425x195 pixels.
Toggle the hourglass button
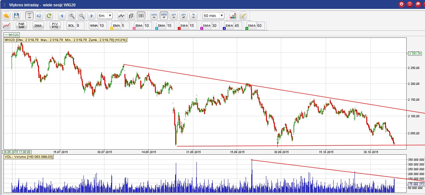click(30, 16)
